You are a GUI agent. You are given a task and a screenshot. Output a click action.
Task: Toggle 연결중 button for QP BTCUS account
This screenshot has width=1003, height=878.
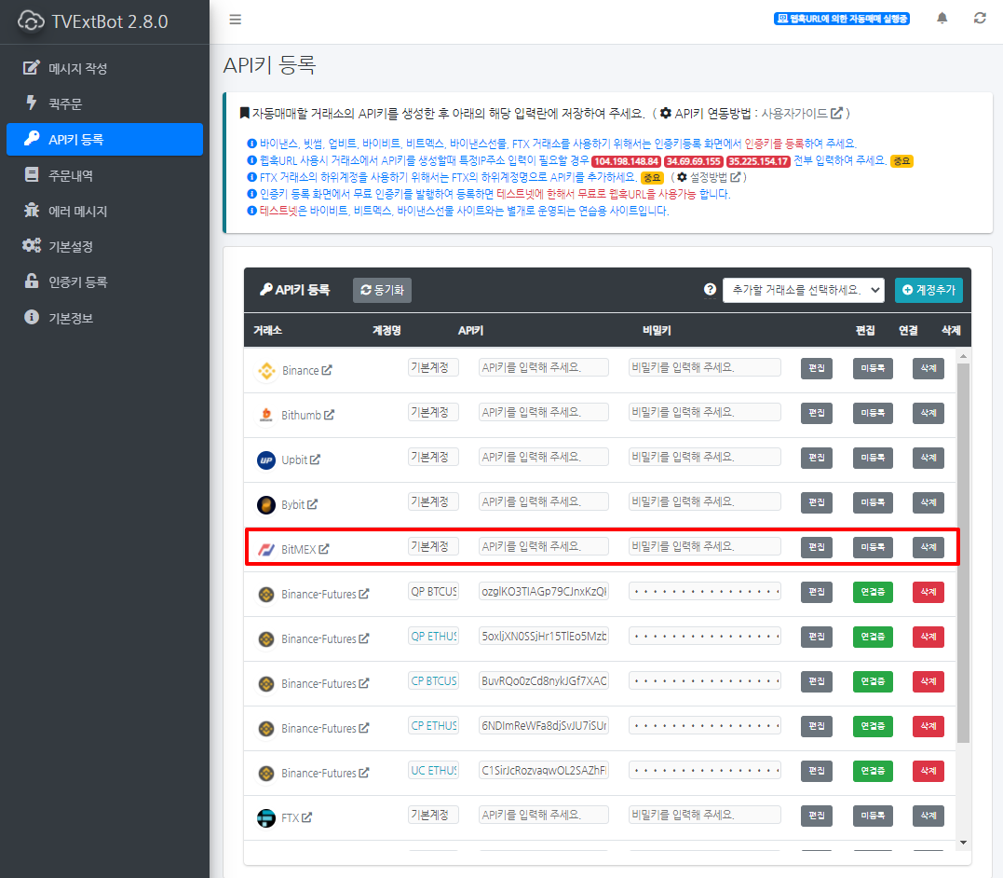pos(873,592)
